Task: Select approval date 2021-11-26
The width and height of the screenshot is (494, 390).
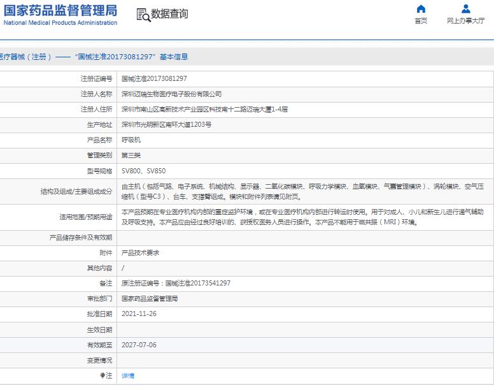Action: coord(139,314)
